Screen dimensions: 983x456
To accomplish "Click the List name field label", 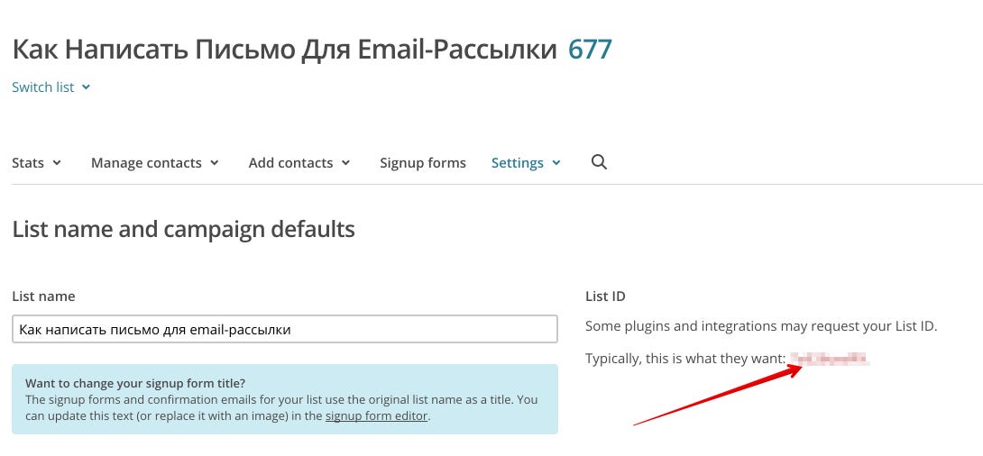I will (43, 296).
